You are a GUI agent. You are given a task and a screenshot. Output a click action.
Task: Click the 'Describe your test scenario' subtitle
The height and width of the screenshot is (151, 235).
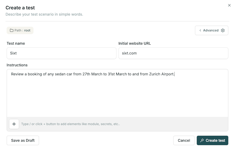click(44, 14)
